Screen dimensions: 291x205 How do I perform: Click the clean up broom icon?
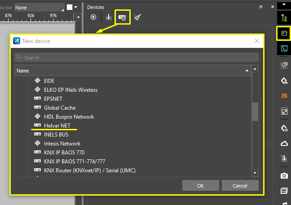point(137,17)
